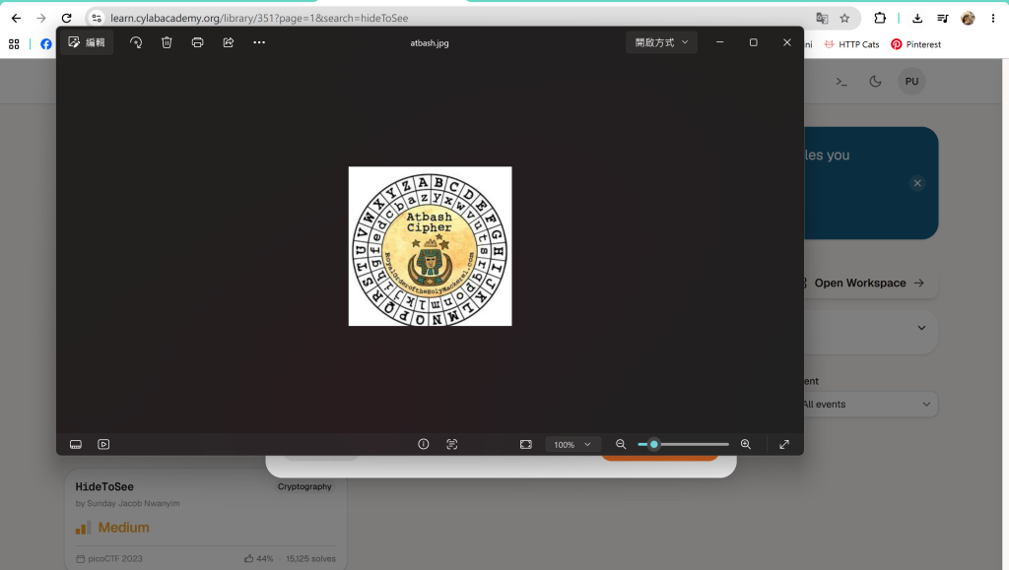Open the three-dot more options menu in Photos

click(x=259, y=42)
